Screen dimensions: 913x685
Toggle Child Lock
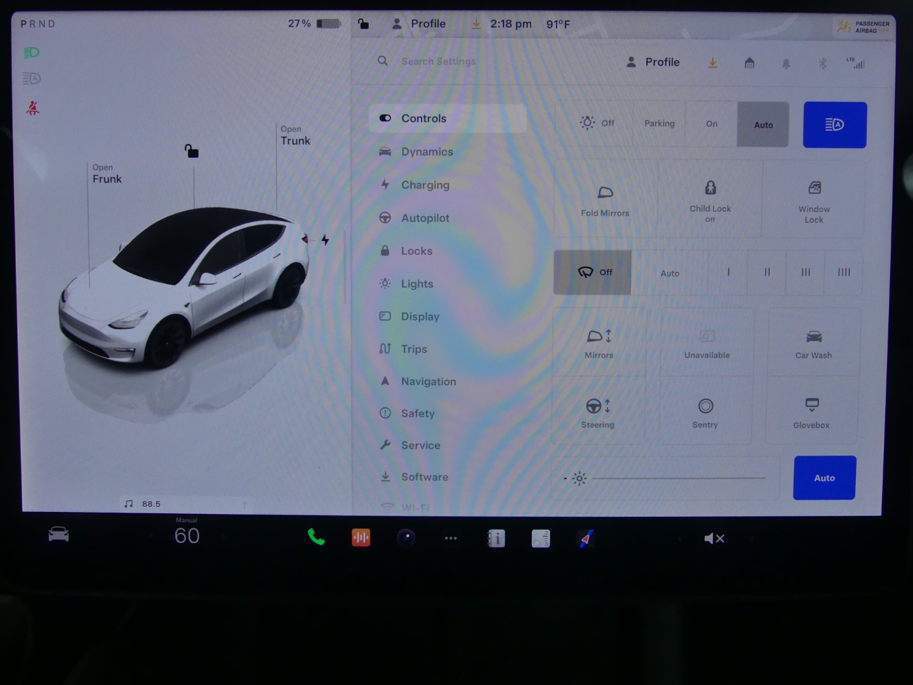[710, 200]
